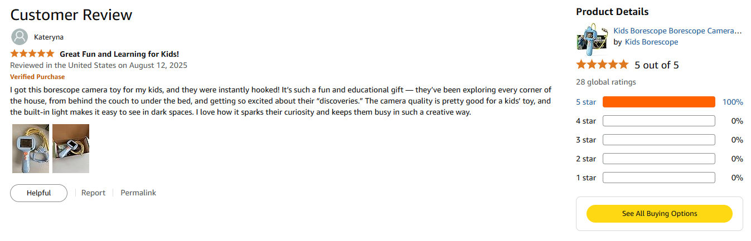Viewport: 751px width, 241px height.
Task: Visit the Kids Borescope brand link
Action: tap(651, 42)
